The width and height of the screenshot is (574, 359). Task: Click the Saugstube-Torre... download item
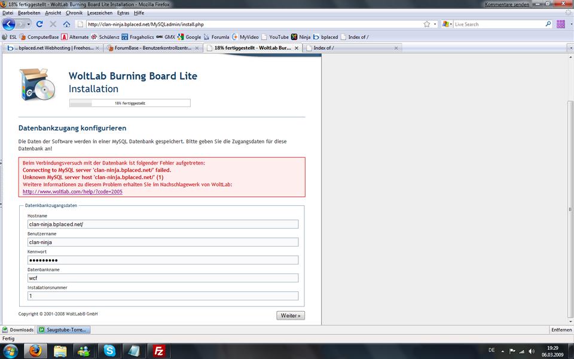point(63,330)
